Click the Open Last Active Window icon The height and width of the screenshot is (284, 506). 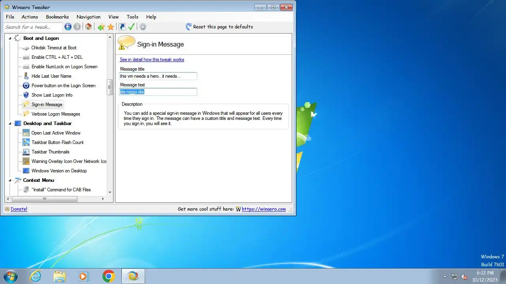(x=26, y=133)
